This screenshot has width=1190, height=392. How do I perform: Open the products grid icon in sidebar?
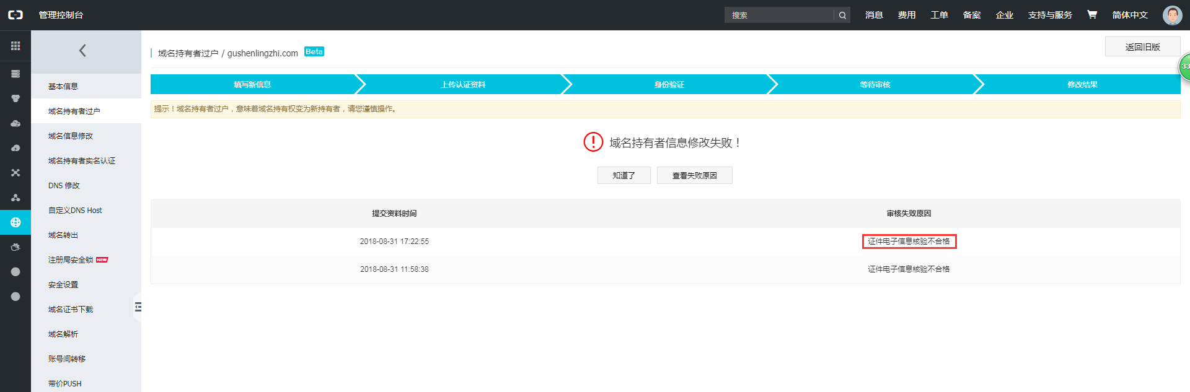15,46
